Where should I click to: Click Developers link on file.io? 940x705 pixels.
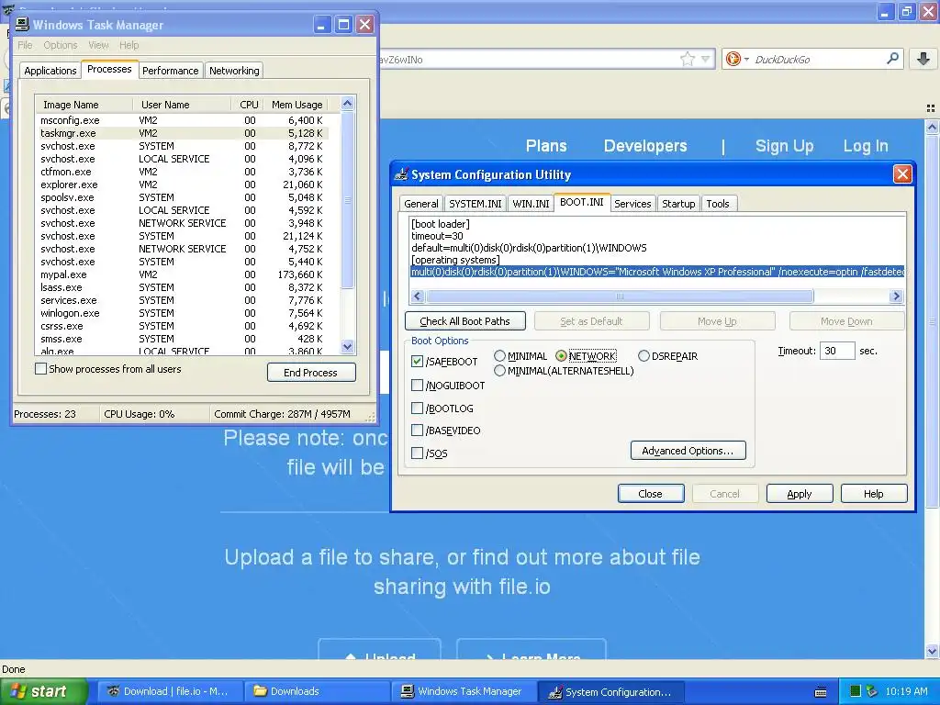tap(645, 146)
